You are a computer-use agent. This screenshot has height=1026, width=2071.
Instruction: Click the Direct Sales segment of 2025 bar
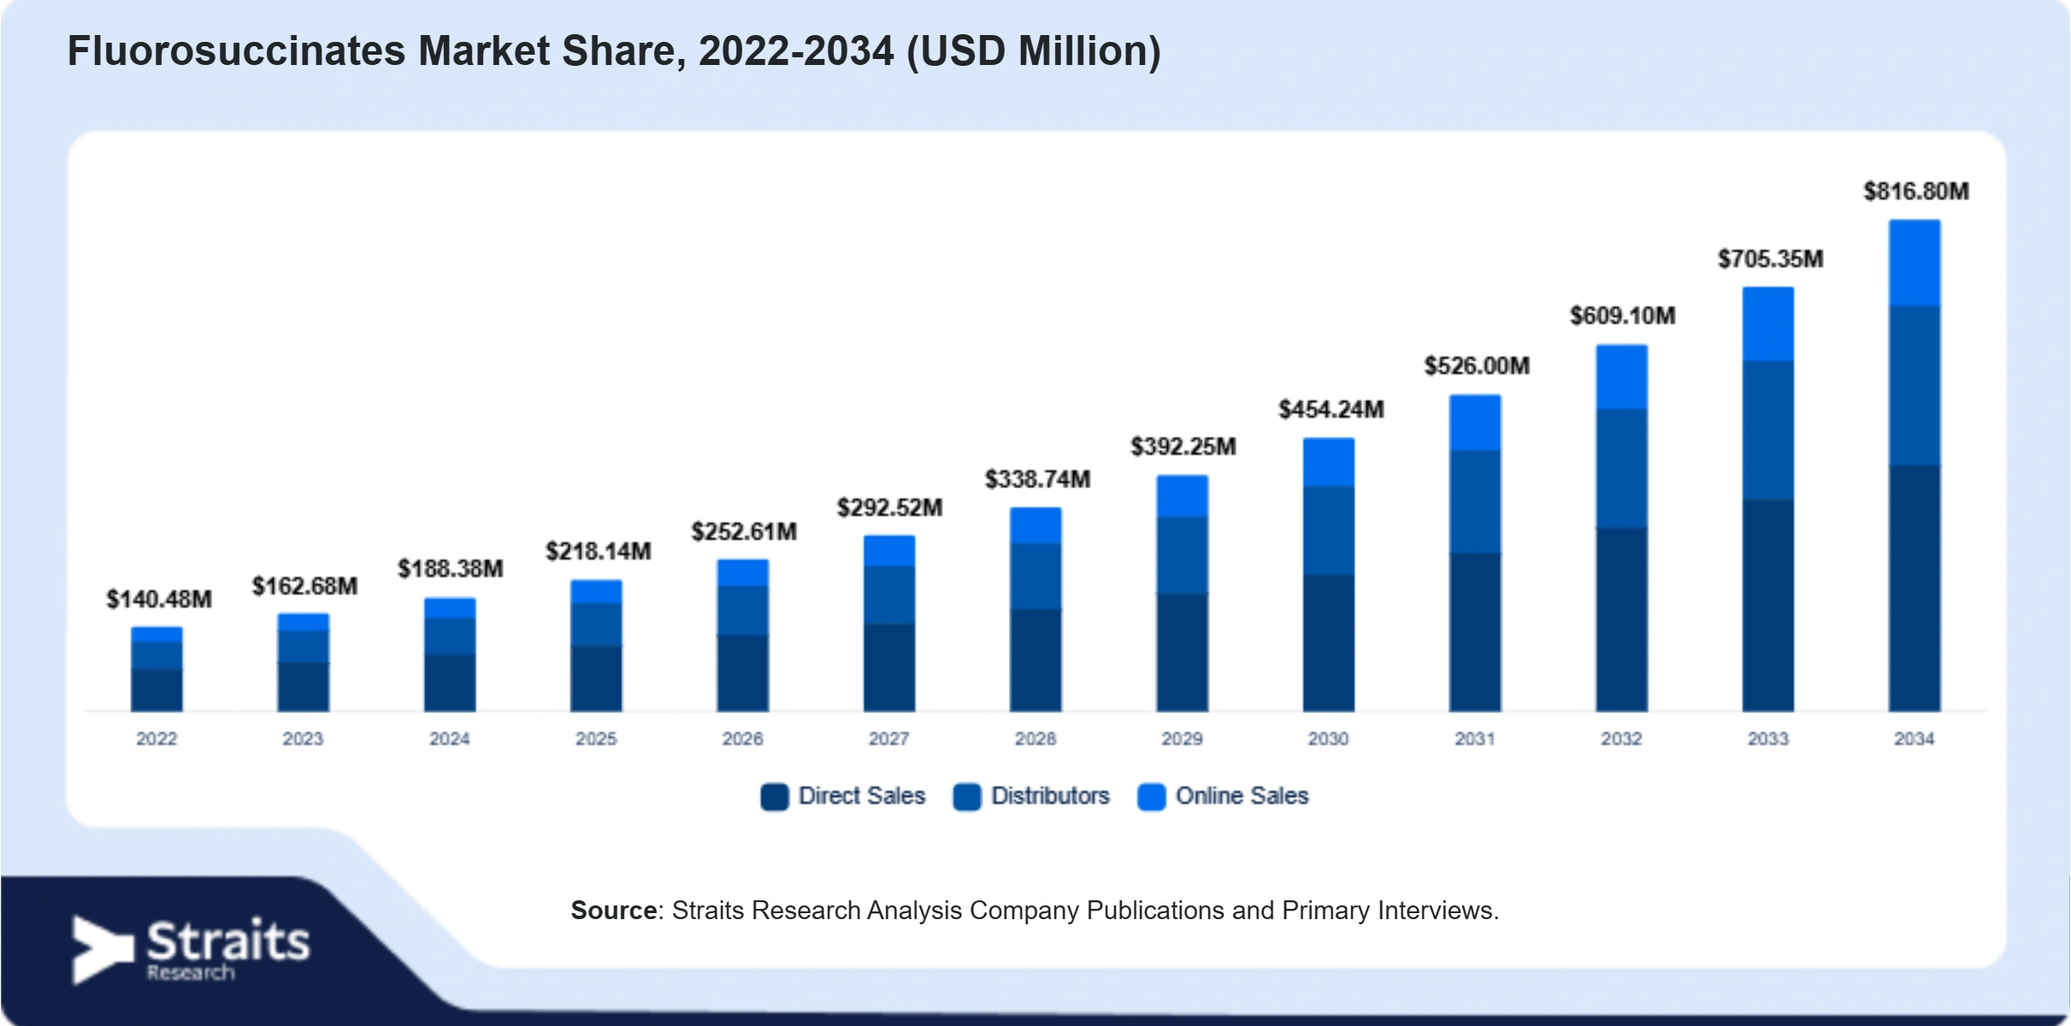pos(596,679)
